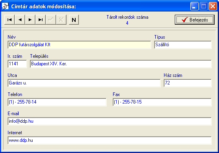Click the Település label
Image resolution: width=219 pixels, height=153 pixels.
point(39,56)
